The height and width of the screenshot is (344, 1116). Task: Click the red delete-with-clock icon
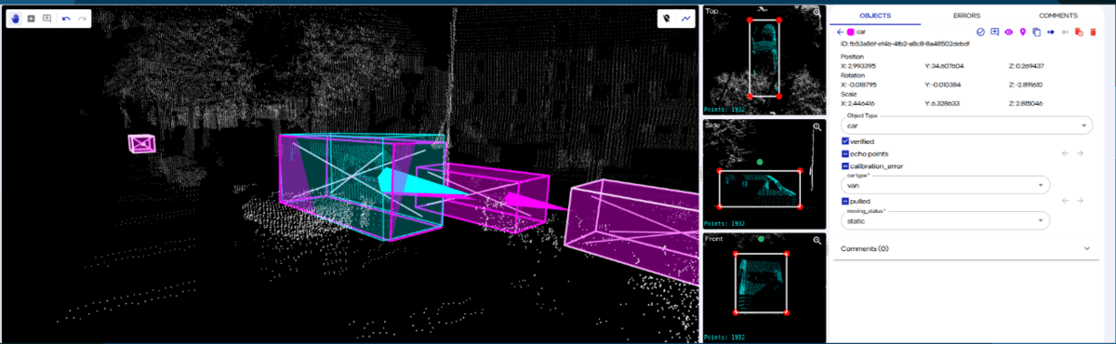[x=1079, y=32]
